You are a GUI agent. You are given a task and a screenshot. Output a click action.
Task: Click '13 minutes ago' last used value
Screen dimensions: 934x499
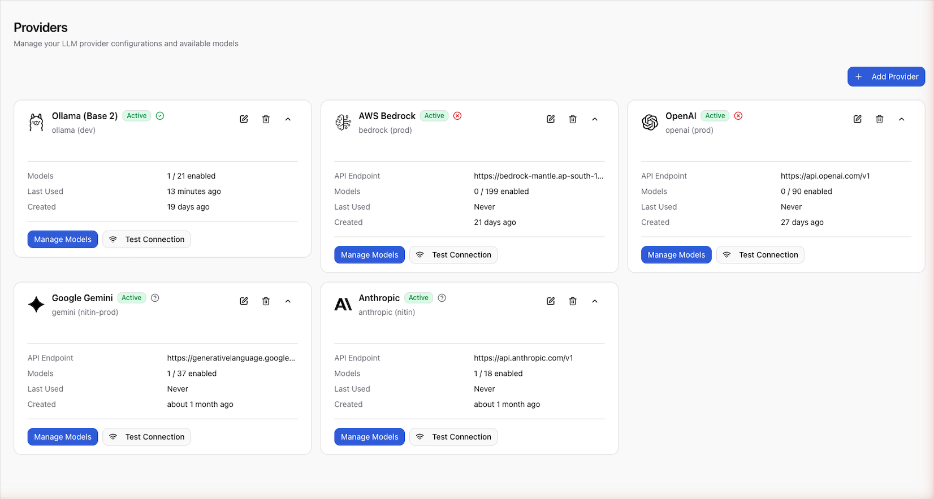click(x=194, y=192)
